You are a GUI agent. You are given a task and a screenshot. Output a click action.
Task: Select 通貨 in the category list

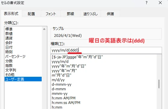coord(23,38)
